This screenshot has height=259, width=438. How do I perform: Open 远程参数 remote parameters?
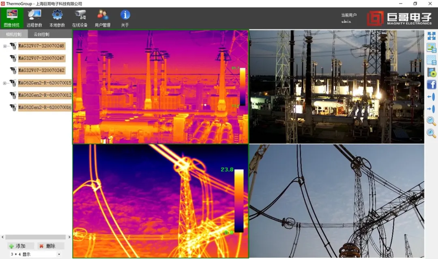tap(34, 18)
